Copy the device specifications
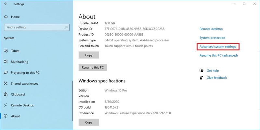Image resolution: width=260 pixels, height=130 pixels. (x=89, y=55)
